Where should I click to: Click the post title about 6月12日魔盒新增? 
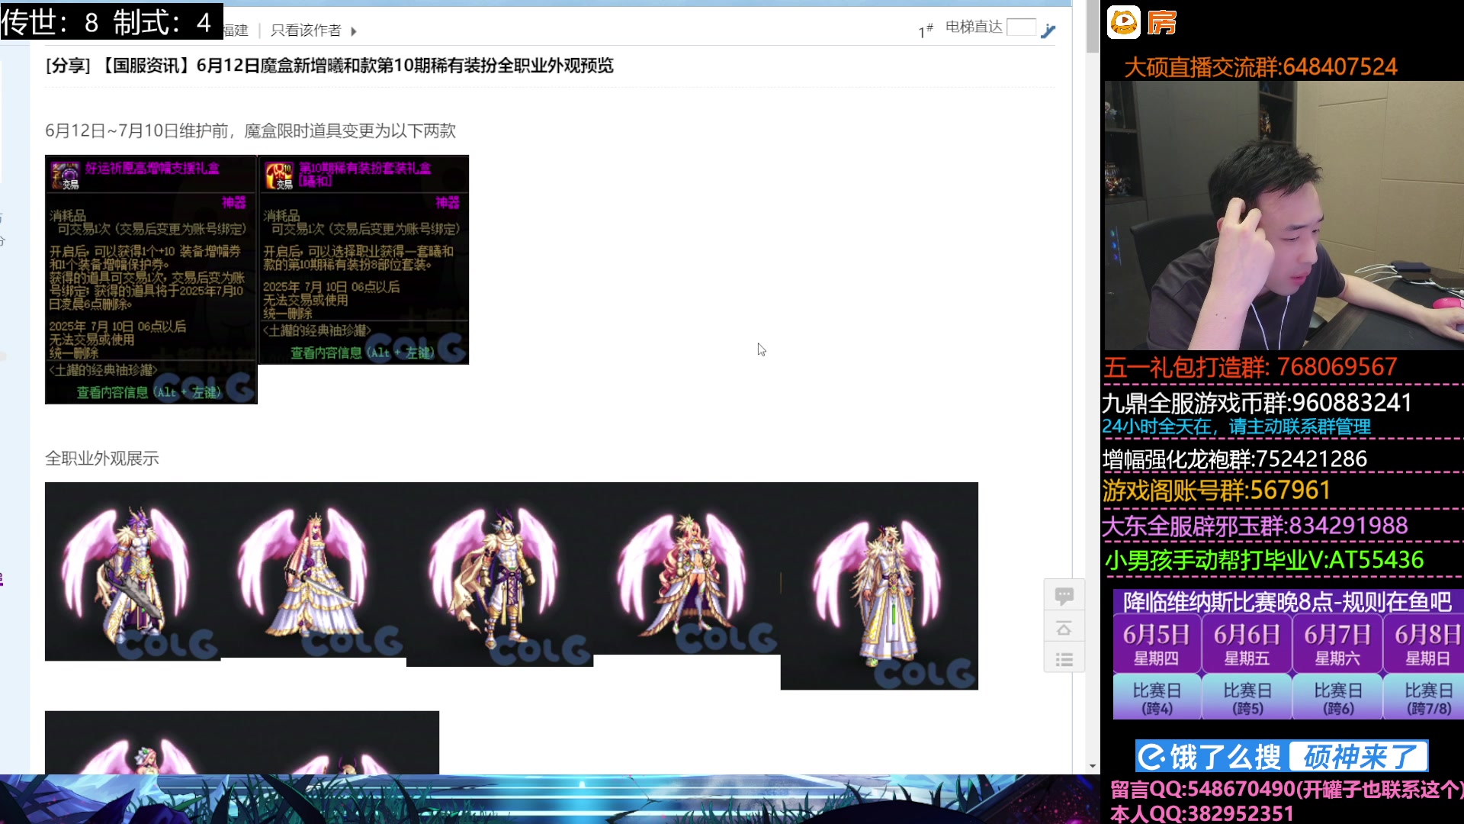(329, 66)
